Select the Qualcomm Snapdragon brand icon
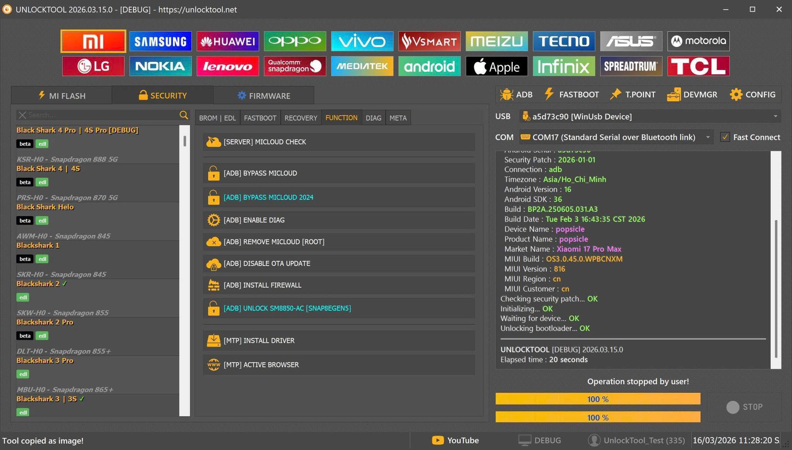 [295, 66]
